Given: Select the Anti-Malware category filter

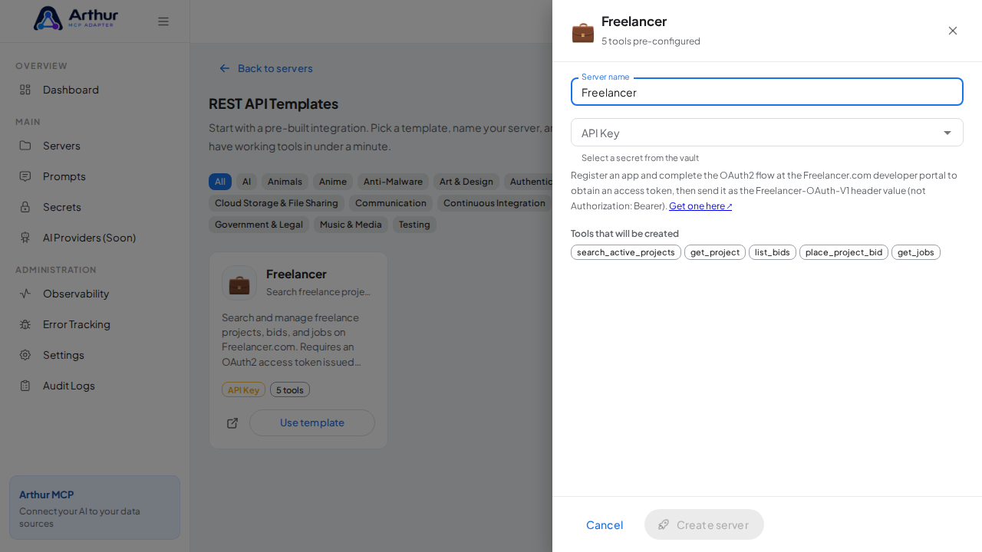Looking at the screenshot, I should [x=393, y=182].
